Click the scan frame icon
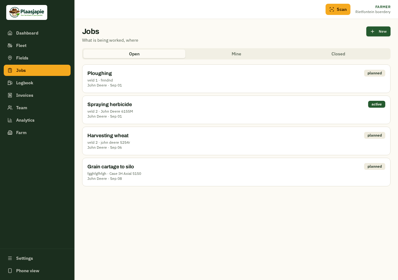The image size is (398, 280). 332,9
